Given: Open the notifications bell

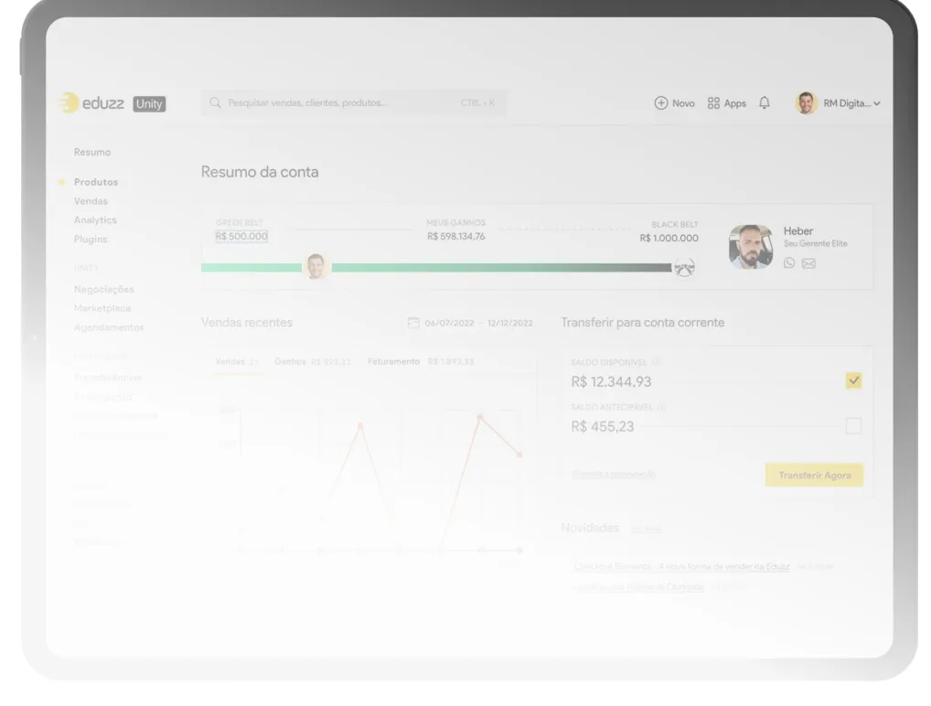Looking at the screenshot, I should click(x=765, y=102).
